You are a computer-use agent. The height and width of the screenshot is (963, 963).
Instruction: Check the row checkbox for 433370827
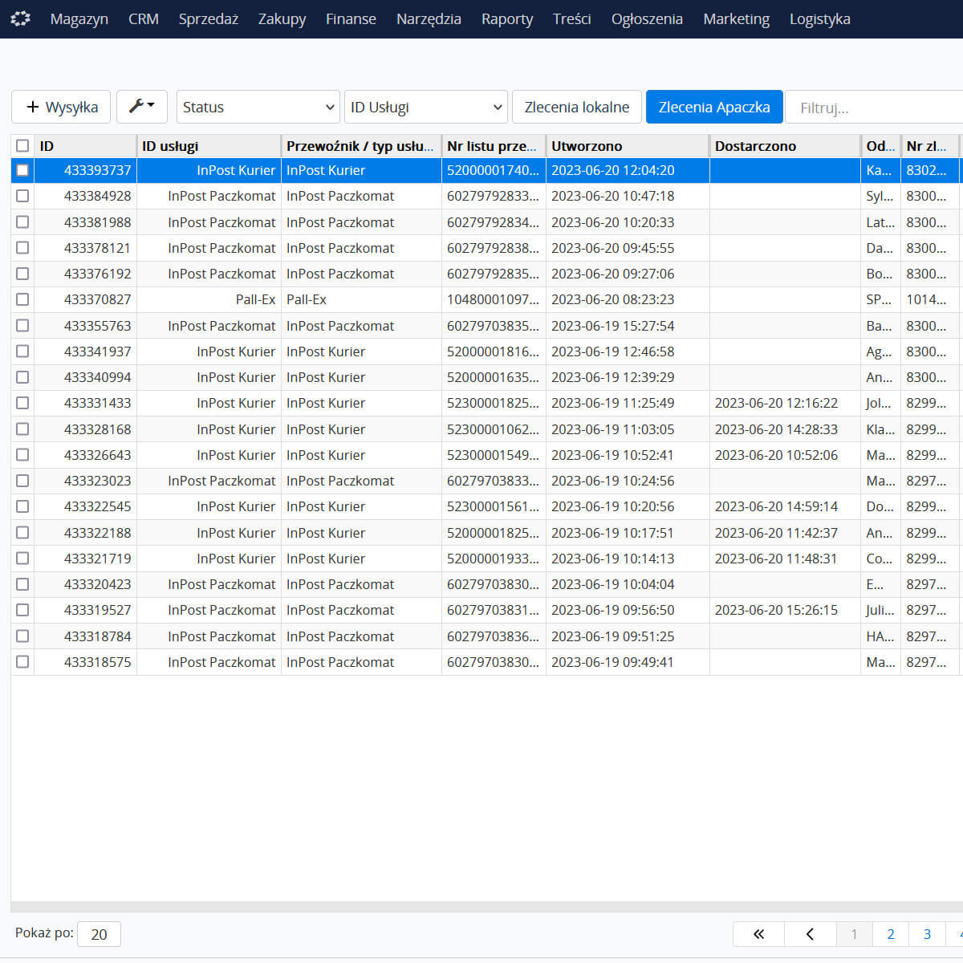tap(22, 299)
